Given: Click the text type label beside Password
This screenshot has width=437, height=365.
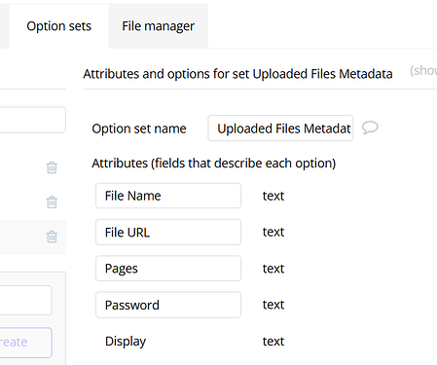Looking at the screenshot, I should pos(273,305).
